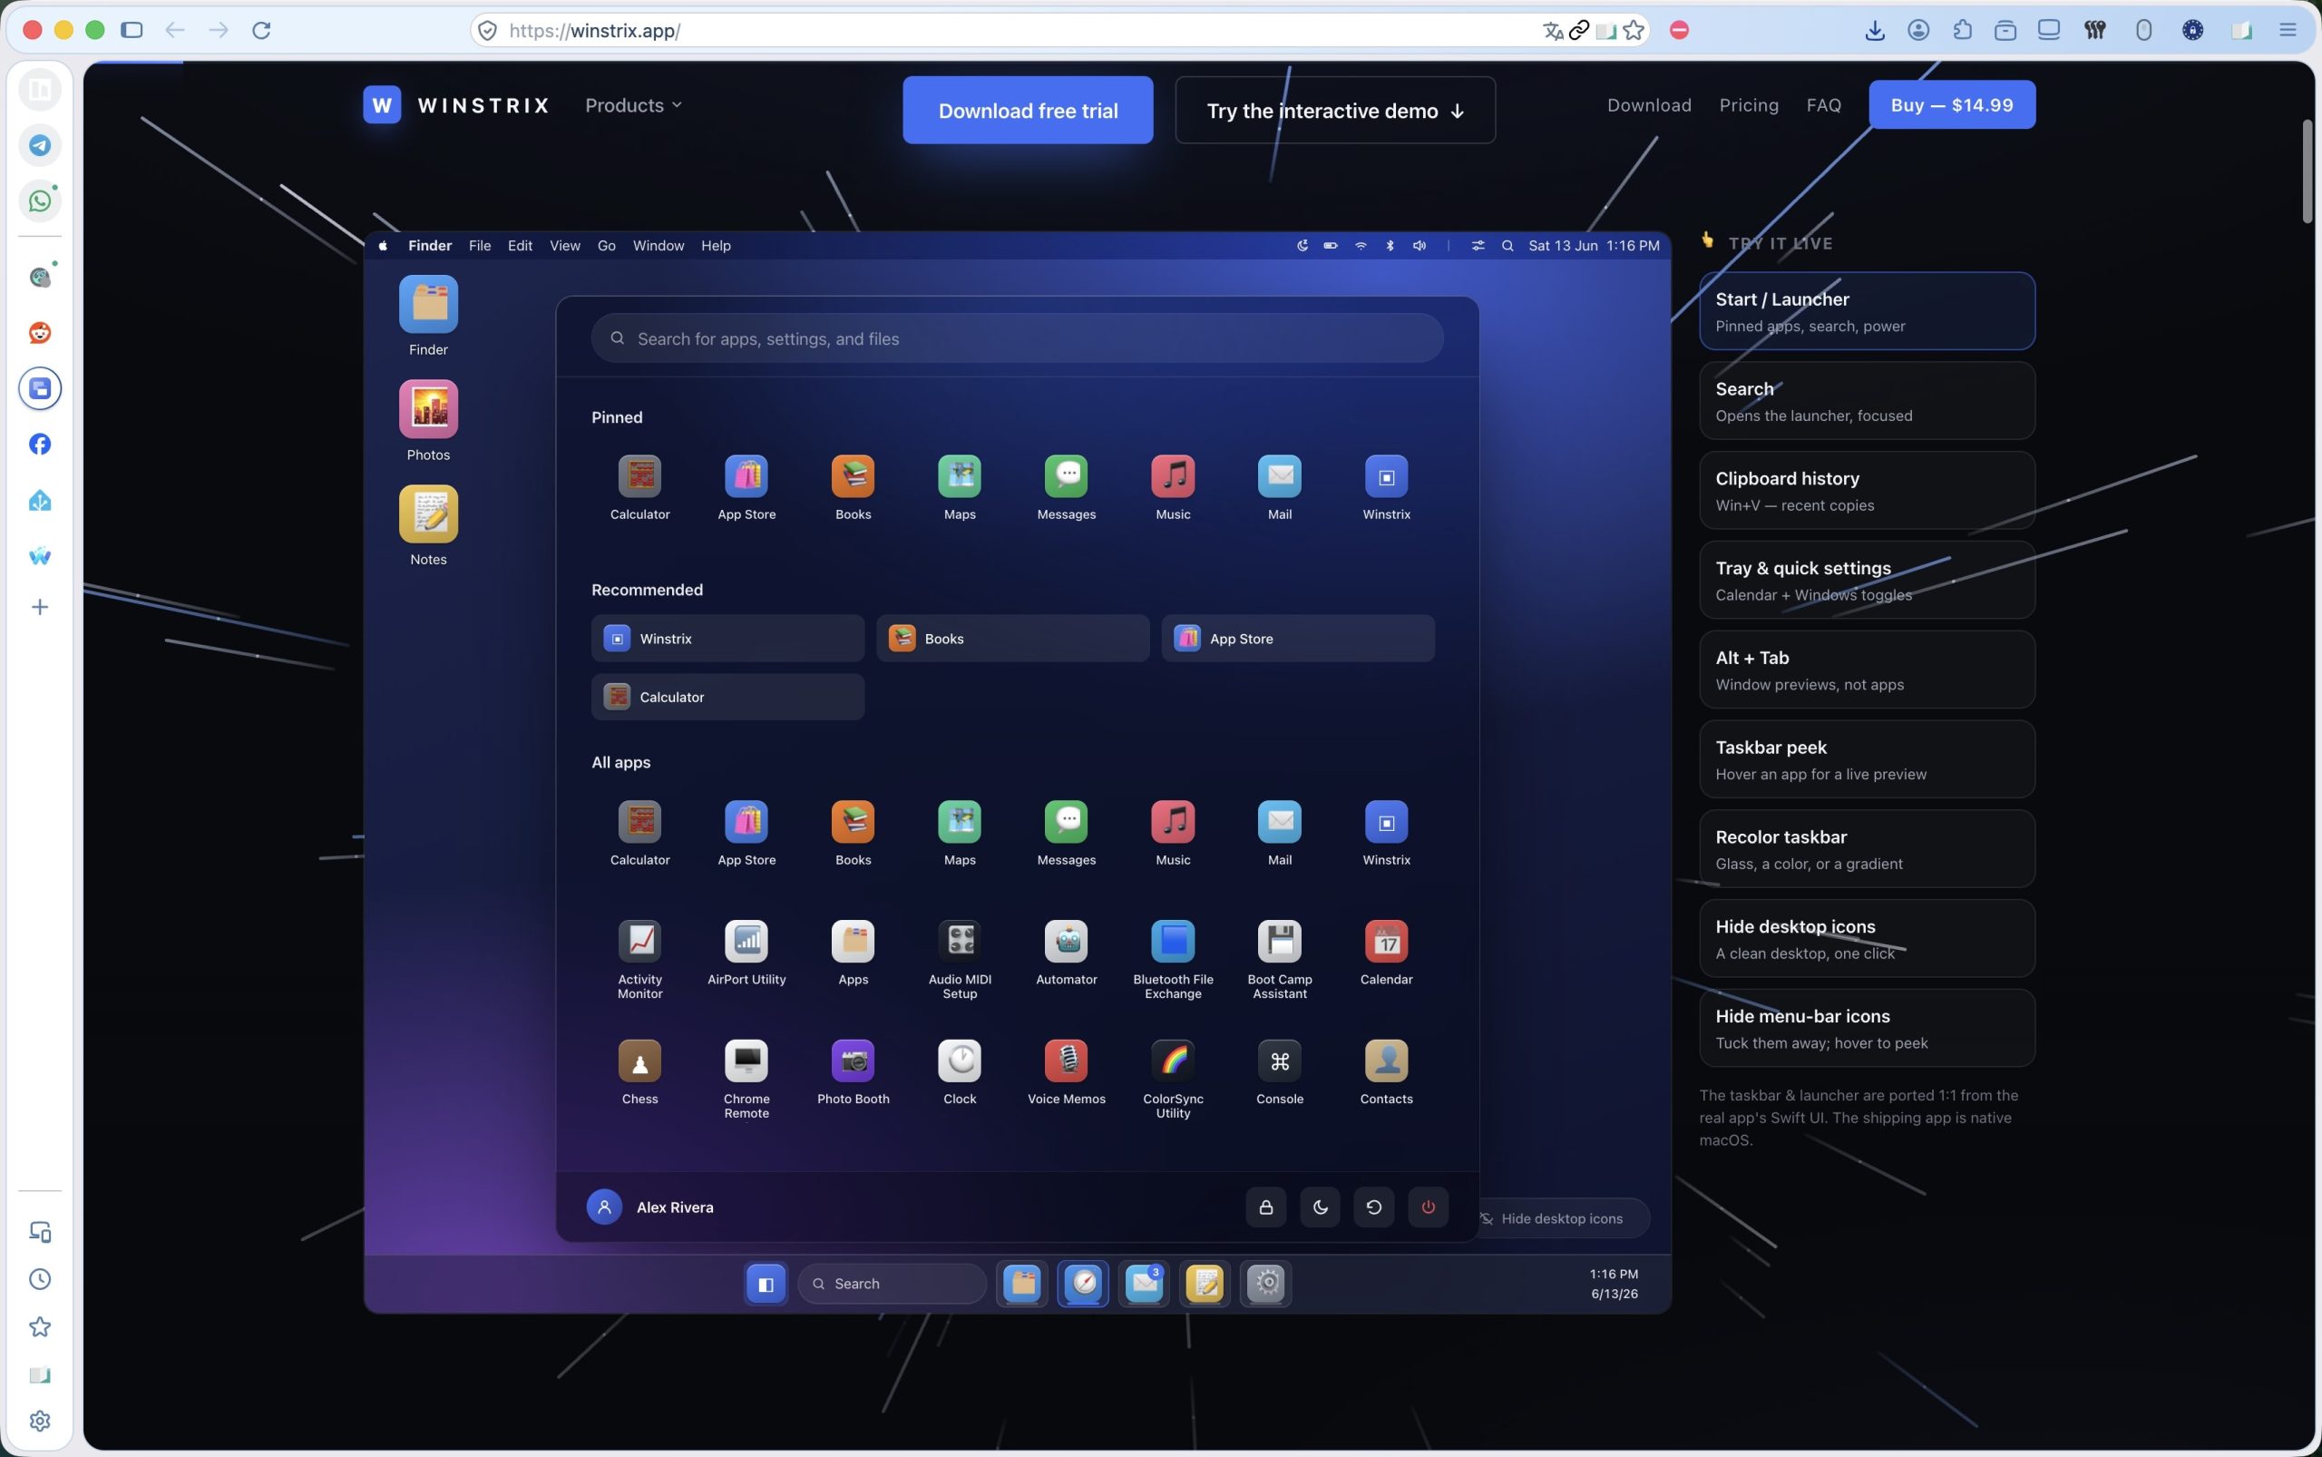The height and width of the screenshot is (1457, 2322).
Task: Open Bluetooth File Exchange
Action: point(1173,960)
